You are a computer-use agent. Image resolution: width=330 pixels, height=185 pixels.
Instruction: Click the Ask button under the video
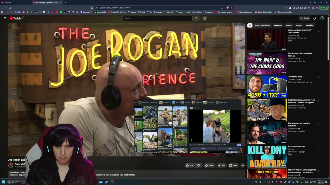click(x=221, y=165)
